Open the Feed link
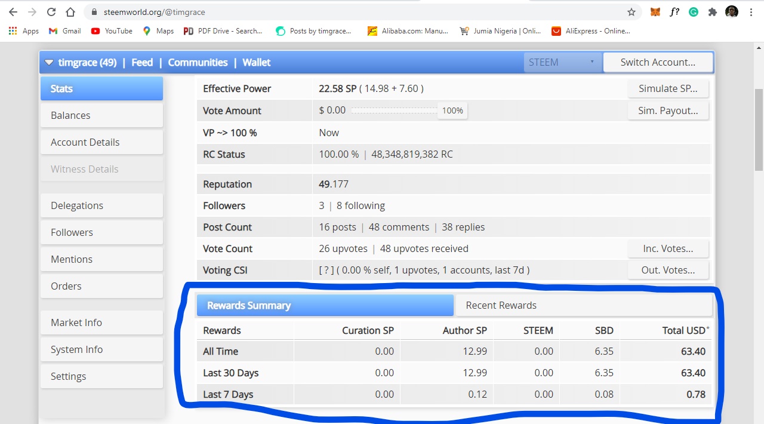The image size is (764, 424). point(142,62)
